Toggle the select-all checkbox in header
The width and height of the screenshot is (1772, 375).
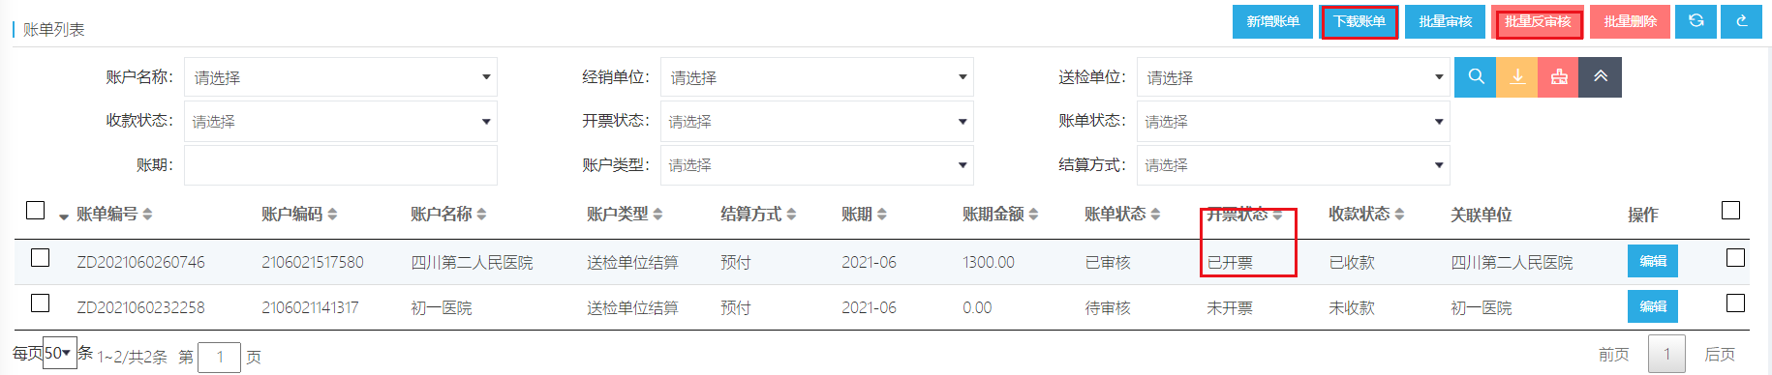tap(35, 211)
